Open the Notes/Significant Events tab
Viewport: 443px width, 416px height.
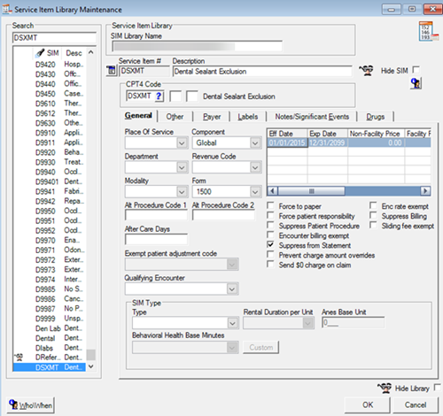pos(312,117)
